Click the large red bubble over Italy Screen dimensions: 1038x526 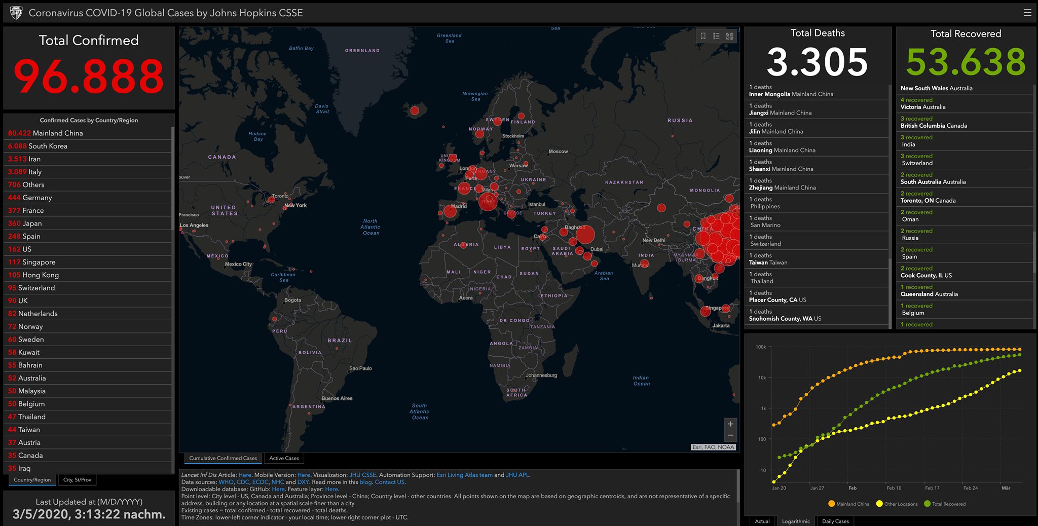coord(488,202)
